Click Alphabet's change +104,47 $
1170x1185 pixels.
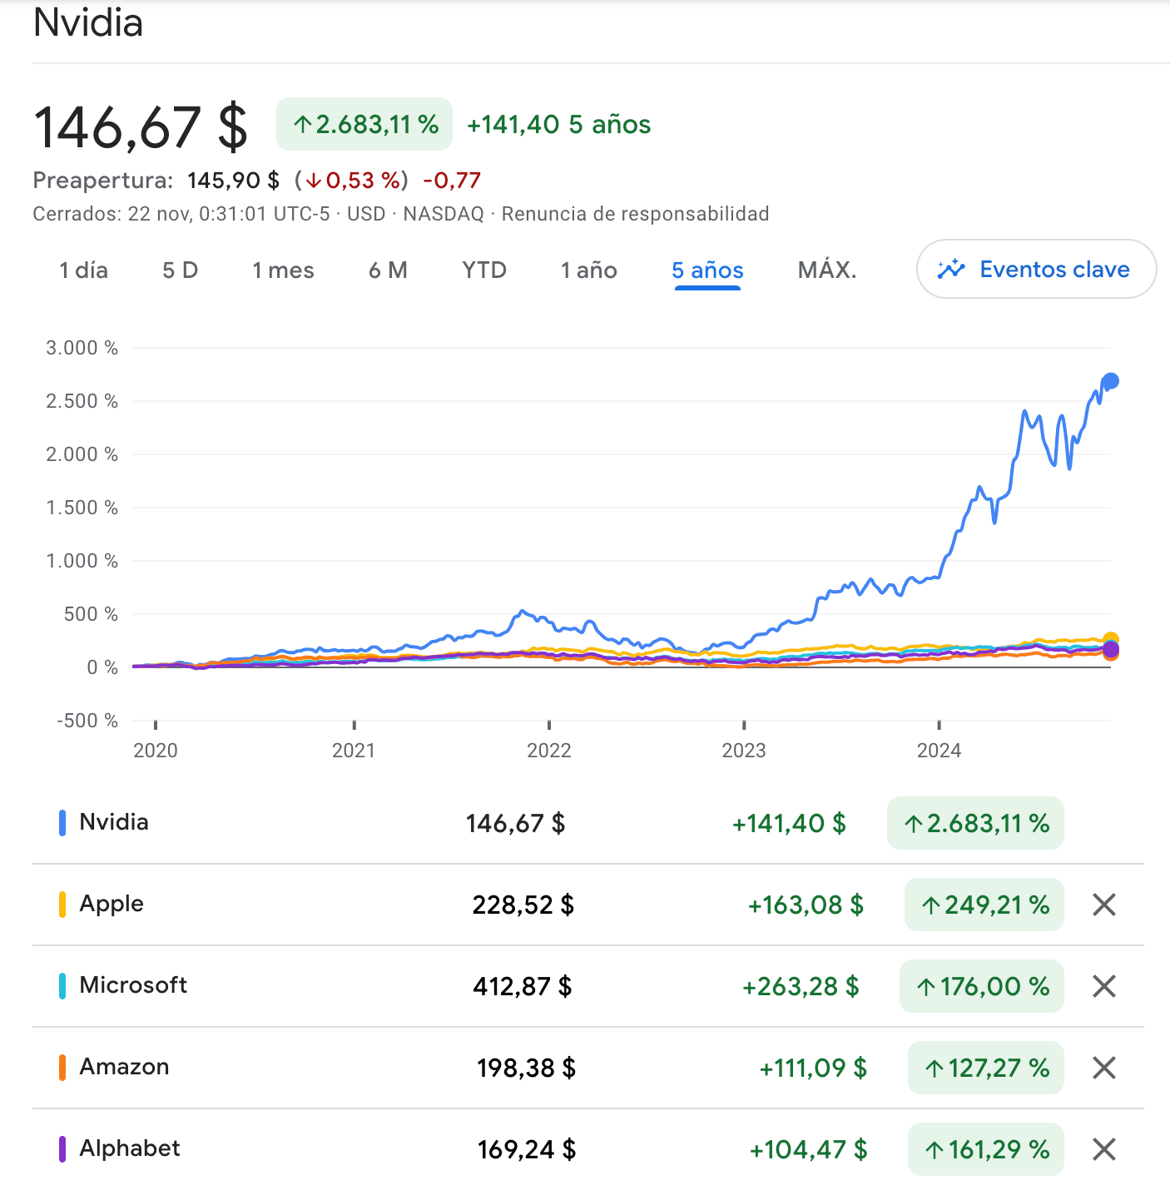coord(809,1149)
